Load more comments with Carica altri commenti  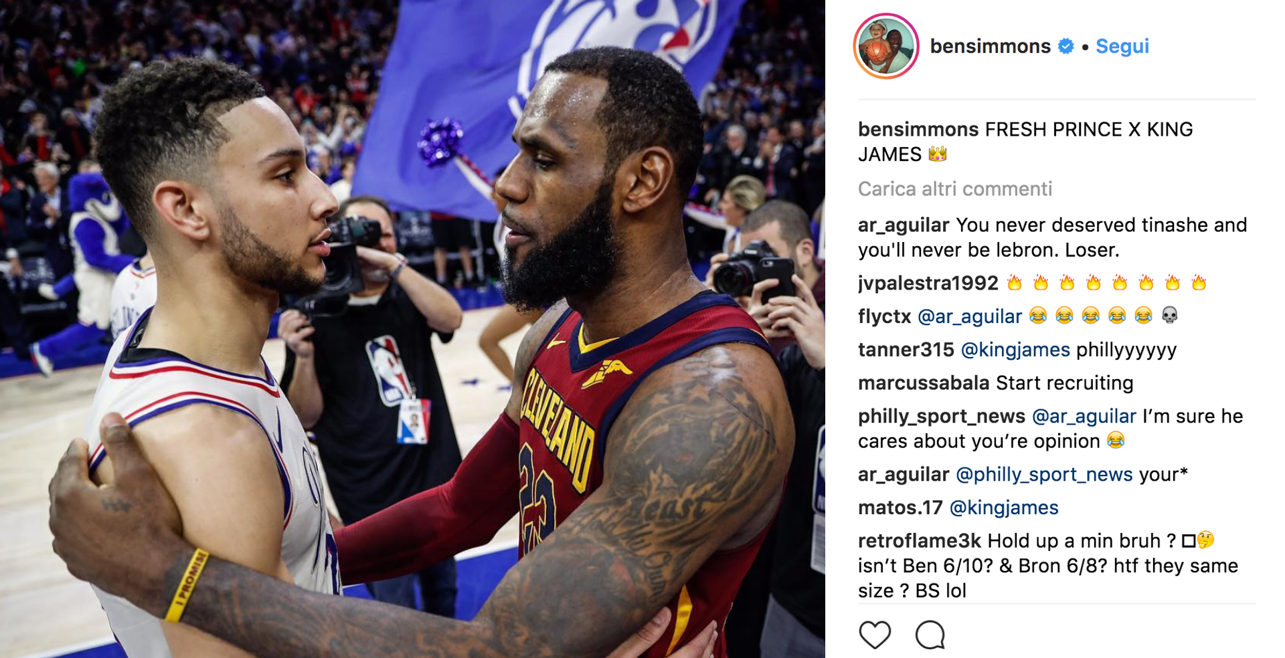point(955,189)
